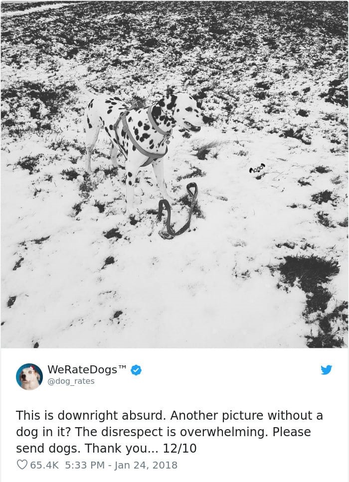Image resolution: width=349 pixels, height=482 pixels.
Task: Open the Twitter bird logo
Action: point(326,370)
